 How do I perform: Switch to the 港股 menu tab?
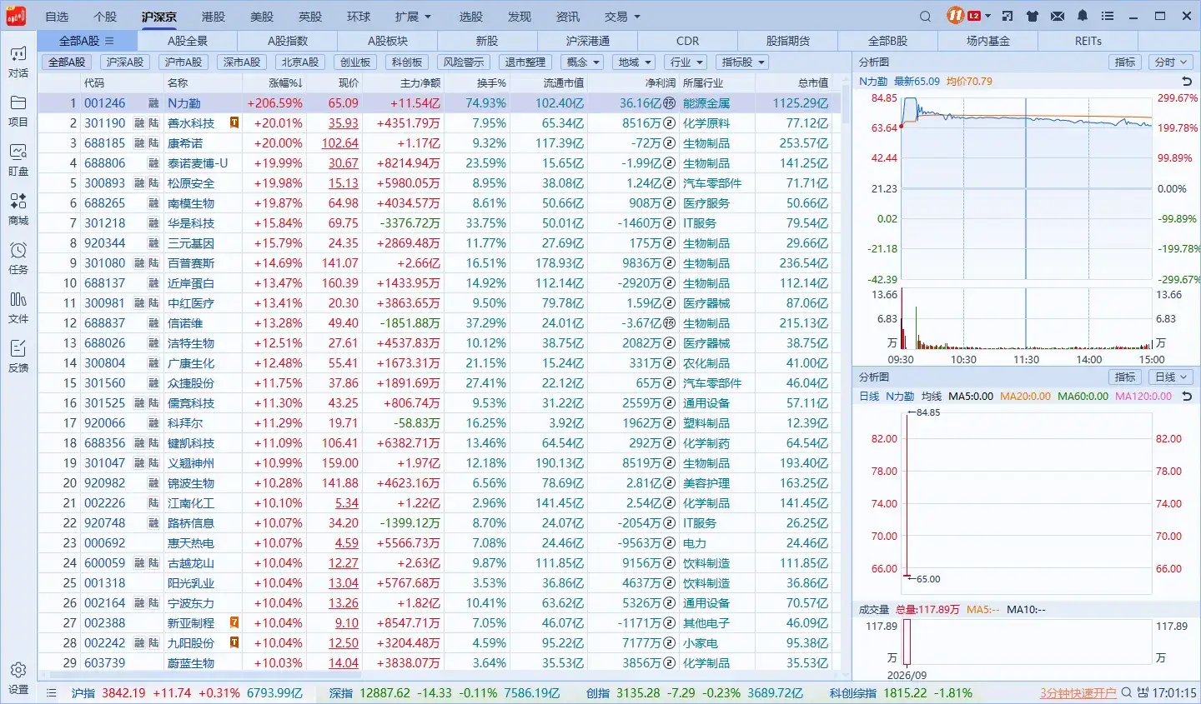pos(214,17)
